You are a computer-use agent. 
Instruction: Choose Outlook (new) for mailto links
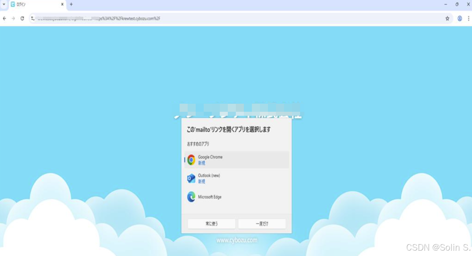[237, 178]
